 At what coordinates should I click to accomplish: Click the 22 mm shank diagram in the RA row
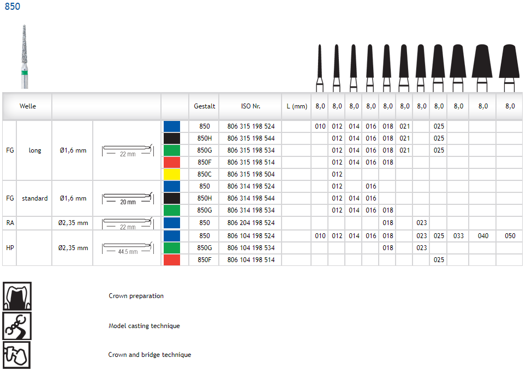pos(127,223)
